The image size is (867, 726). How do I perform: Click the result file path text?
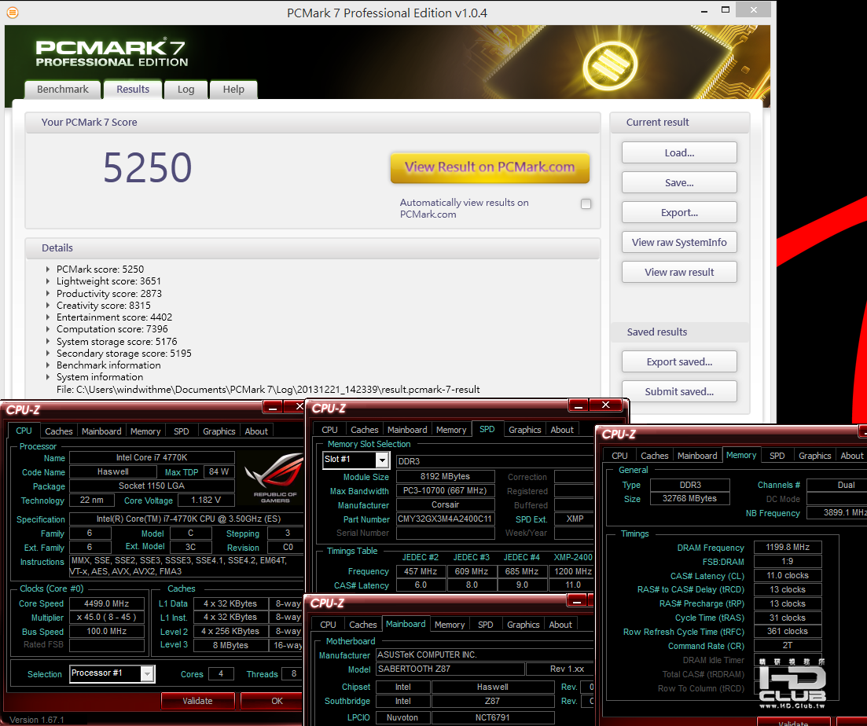(268, 390)
